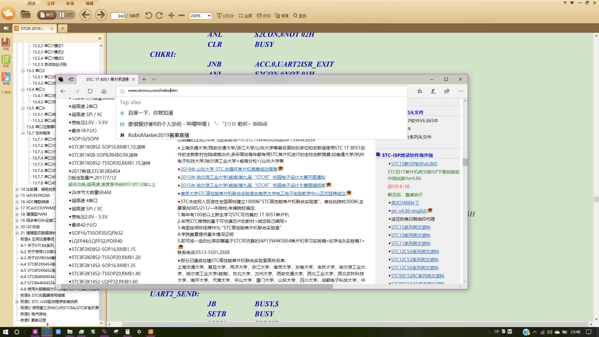Rotate page clockwise

[x=159, y=15]
